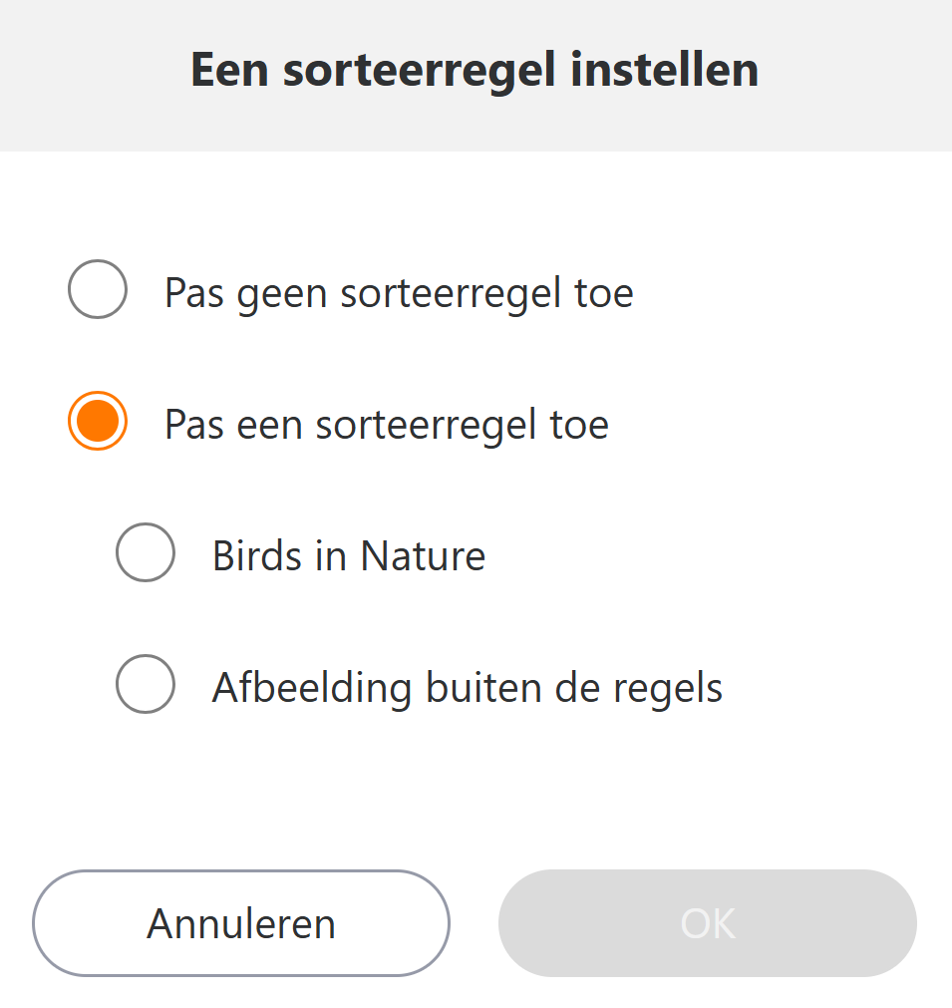Viewport: 952px width, 1008px height.
Task: Click the 'Annuleren' button
Action: (241, 923)
